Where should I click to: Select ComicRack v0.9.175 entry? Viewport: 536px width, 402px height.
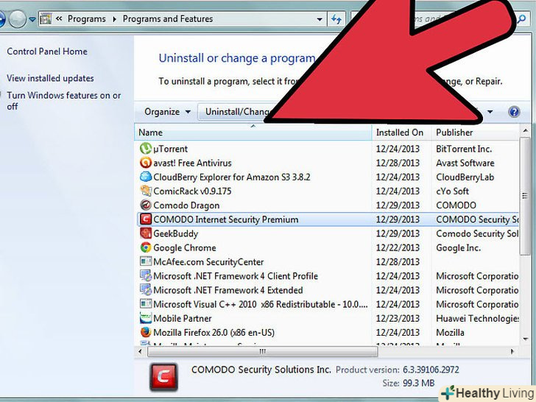tap(192, 191)
